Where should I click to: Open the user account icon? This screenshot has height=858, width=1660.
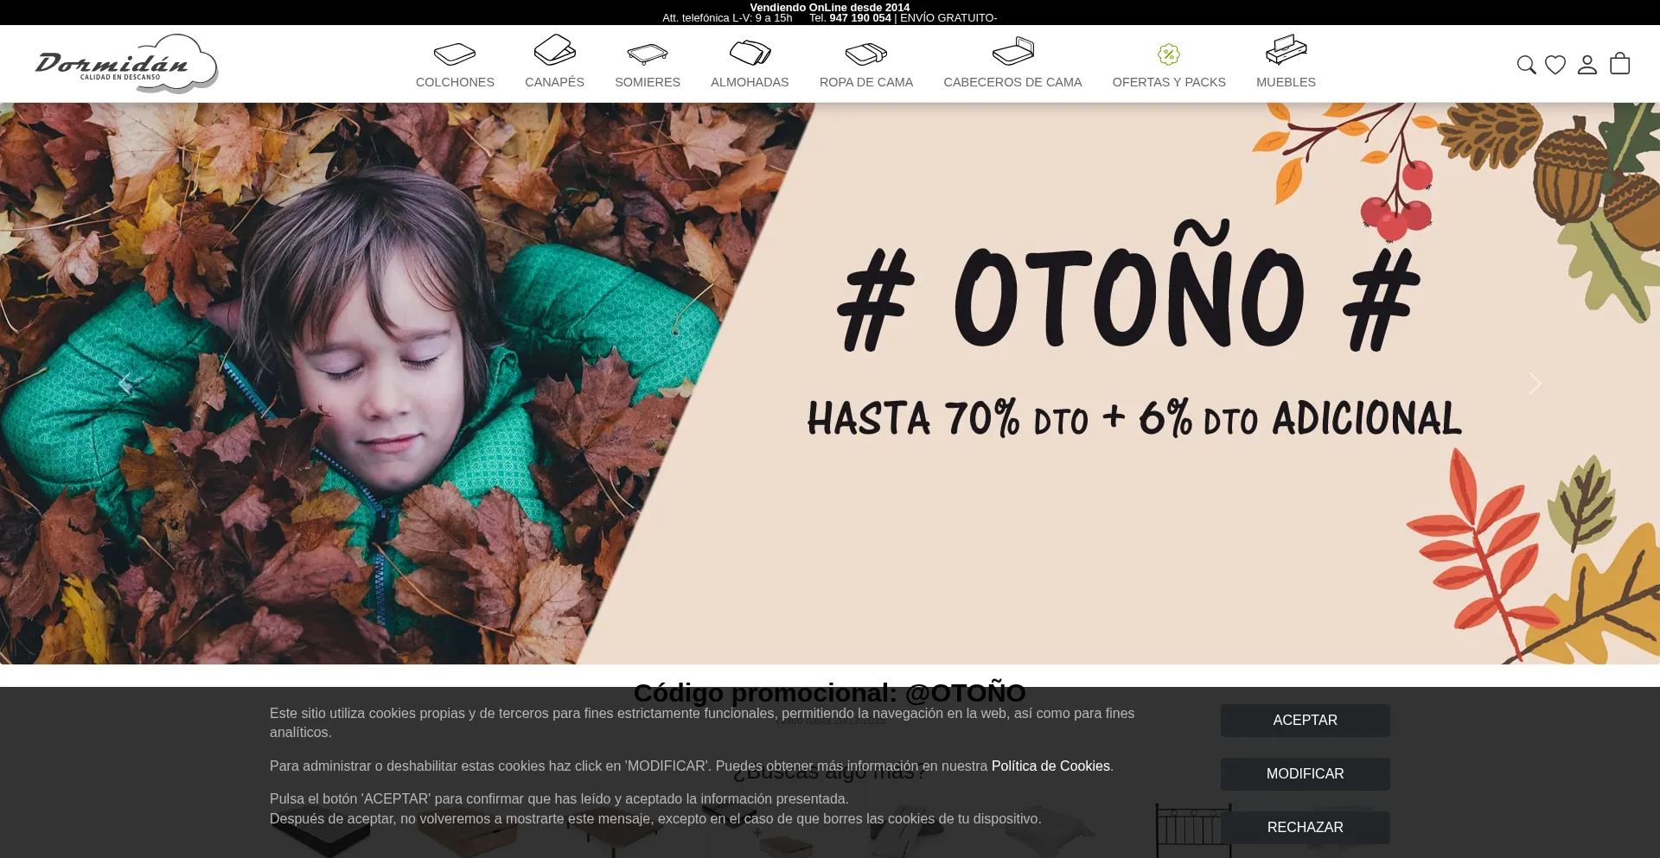pyautogui.click(x=1587, y=65)
